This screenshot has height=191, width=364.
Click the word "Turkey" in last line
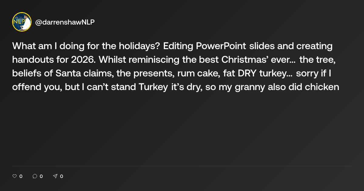[153, 87]
